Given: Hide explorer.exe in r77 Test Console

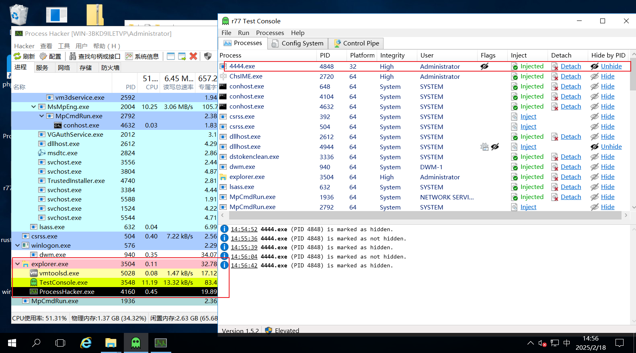Looking at the screenshot, I should coord(607,177).
